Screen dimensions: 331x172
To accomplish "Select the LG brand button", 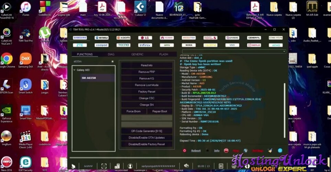I will pos(145,38).
